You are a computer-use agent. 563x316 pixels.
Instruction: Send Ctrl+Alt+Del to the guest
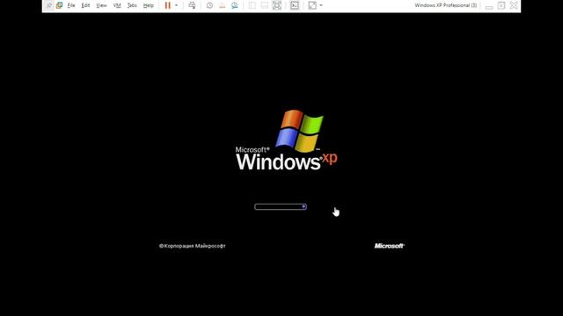[x=192, y=5]
